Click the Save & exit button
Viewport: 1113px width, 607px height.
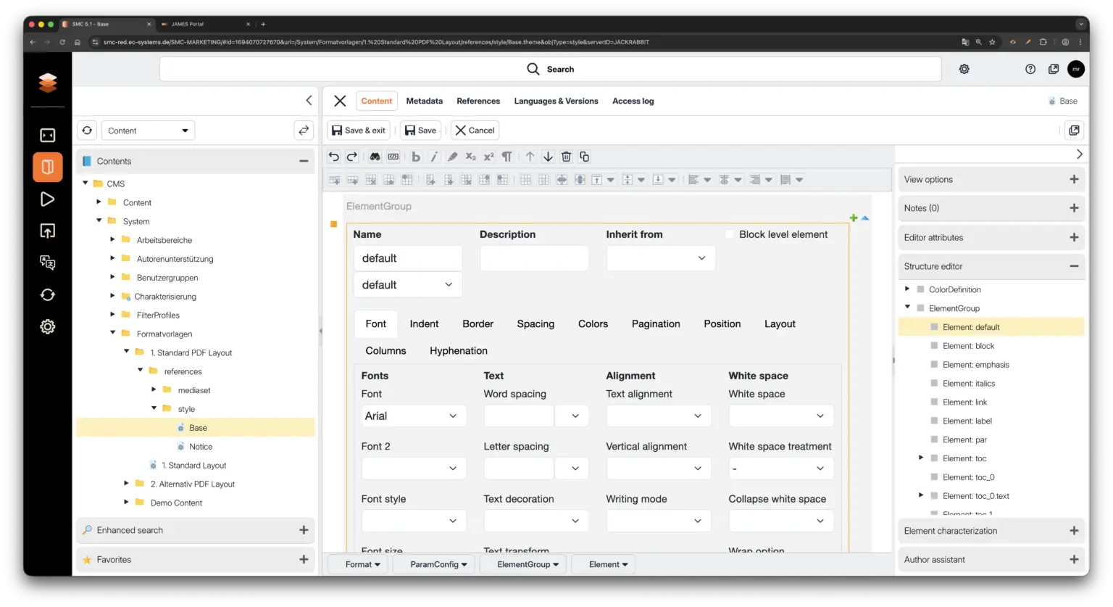[x=359, y=131]
